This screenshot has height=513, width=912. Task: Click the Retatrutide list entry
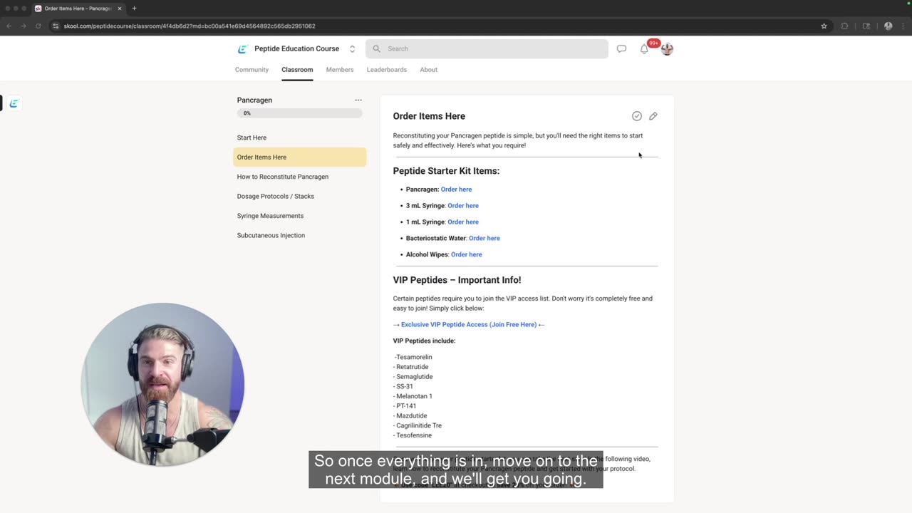(410, 367)
